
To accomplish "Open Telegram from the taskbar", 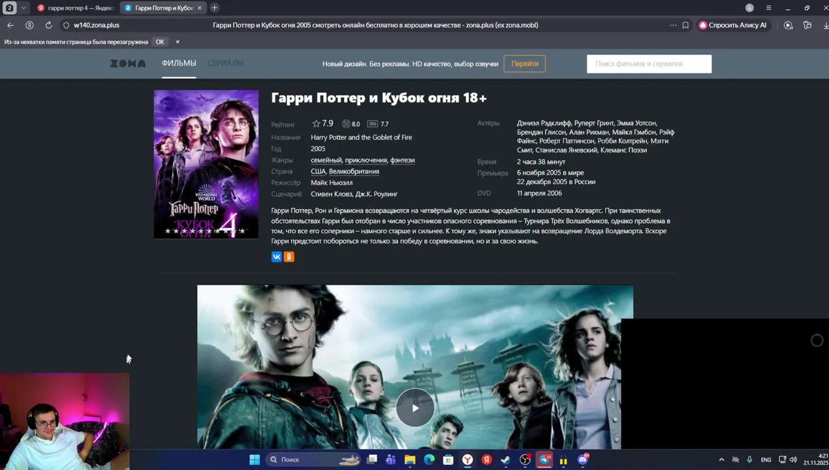I will (544, 460).
